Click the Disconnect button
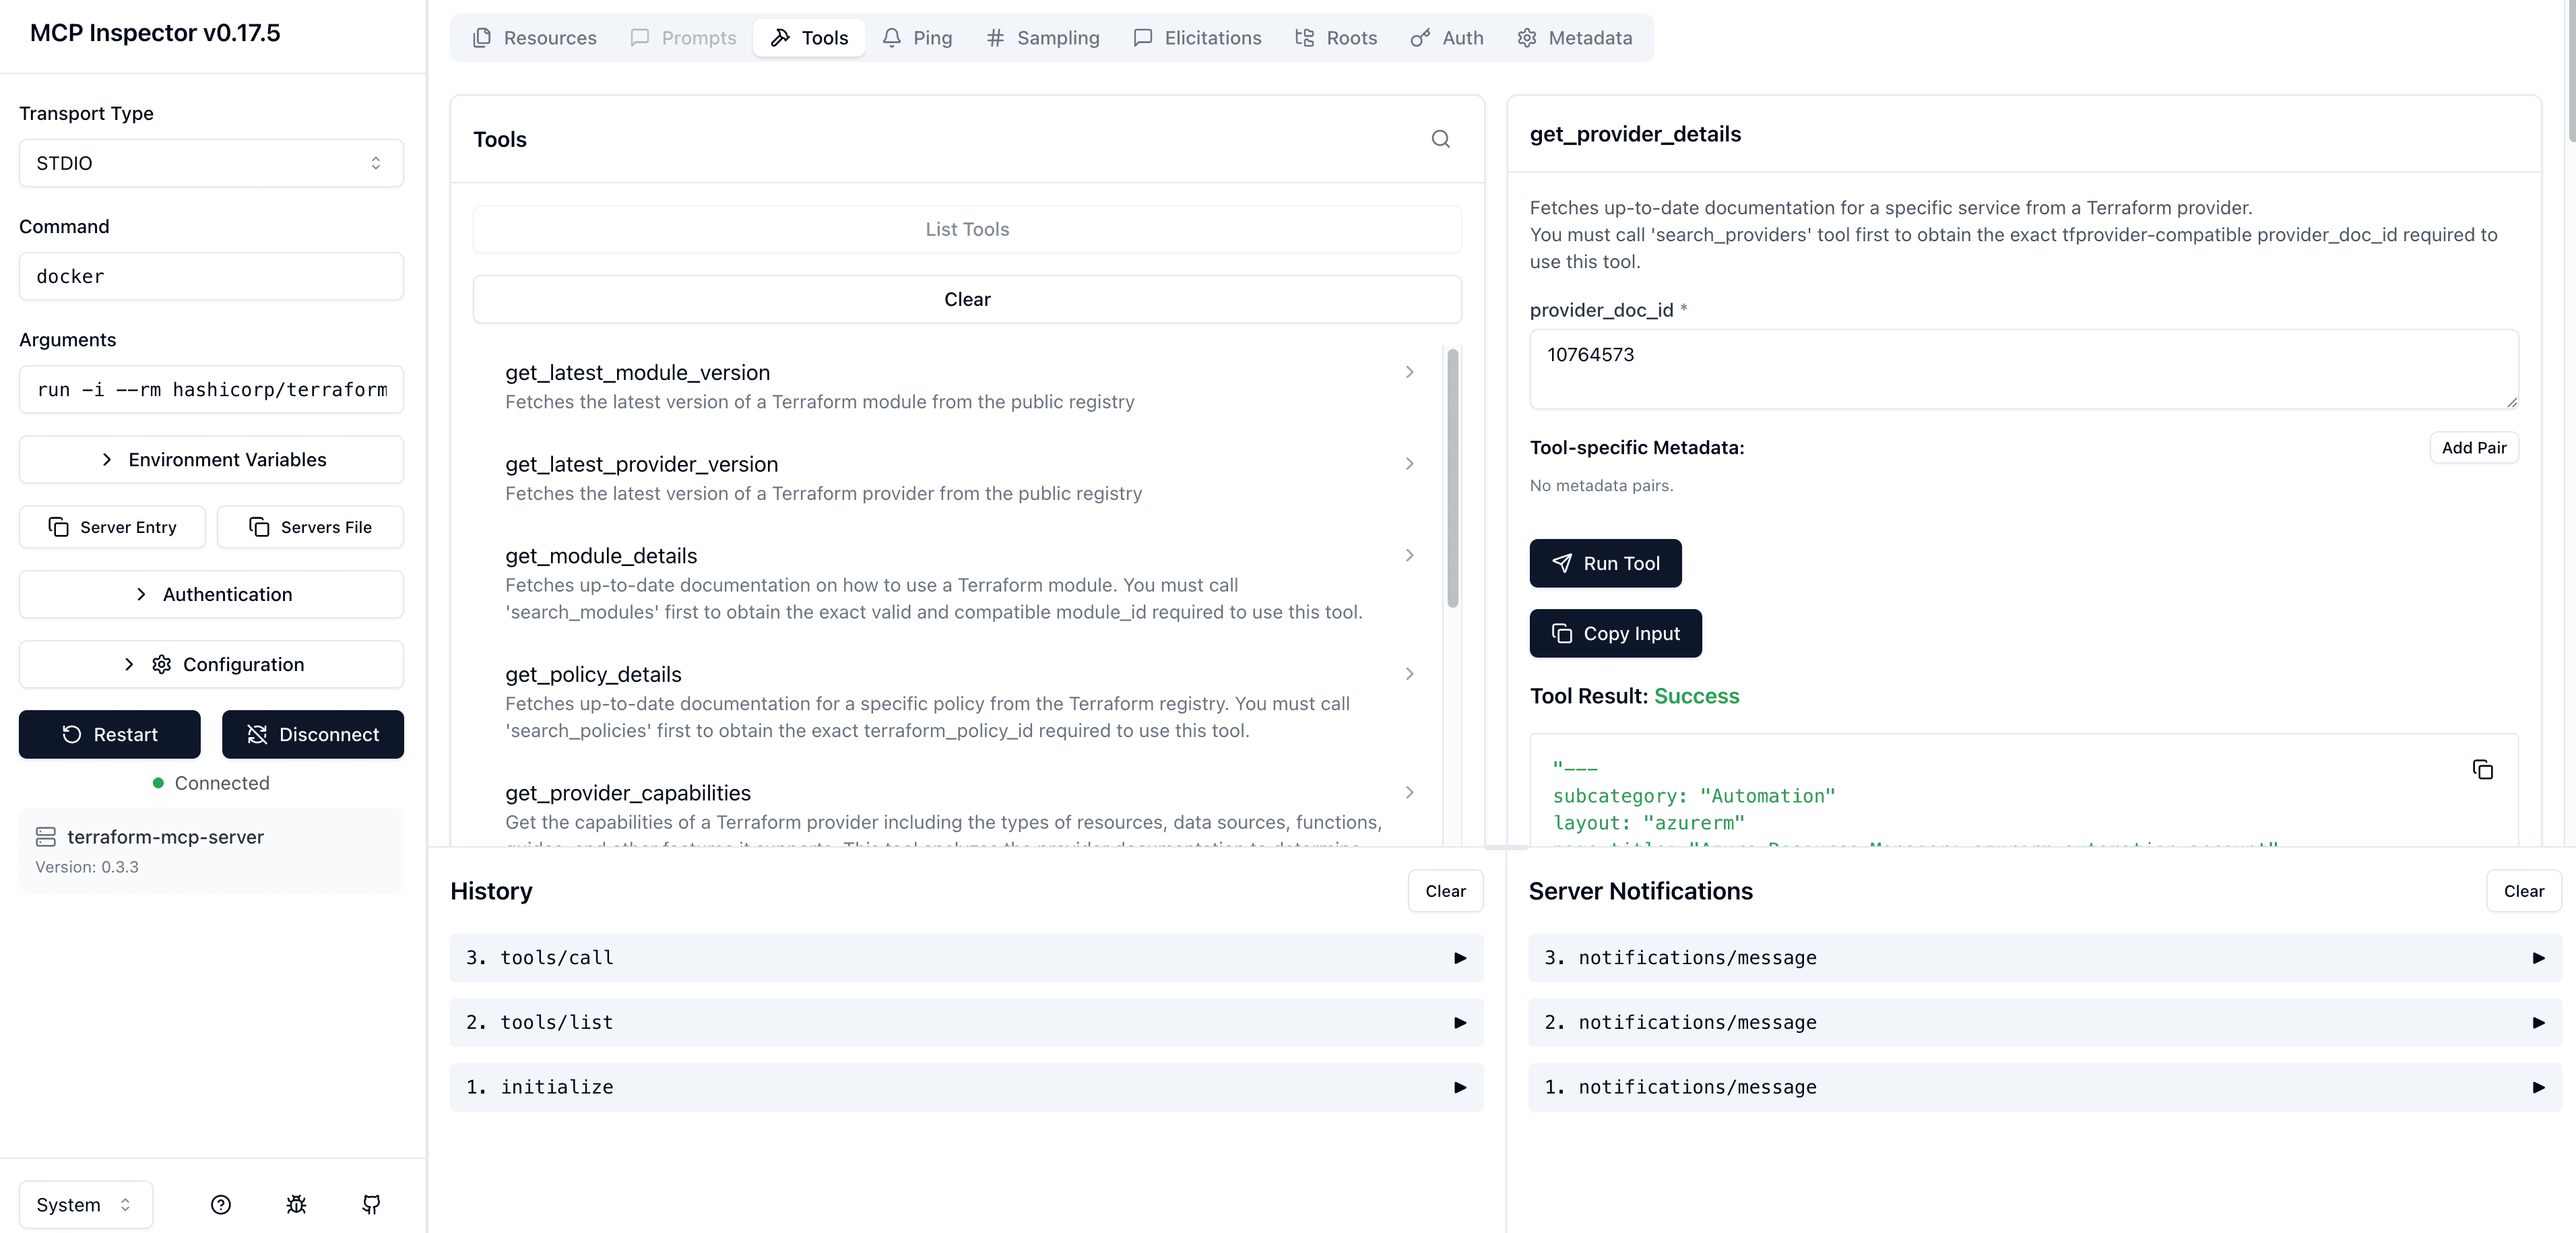Screen dimensions: 2576x1233 click(312, 734)
